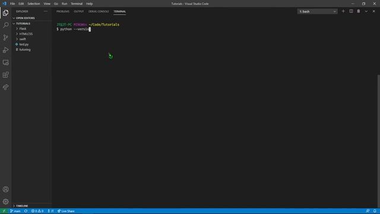Screen dimensions: 380x214
Task: Toggle maximized panel size with chevron
Action: [x=366, y=11]
